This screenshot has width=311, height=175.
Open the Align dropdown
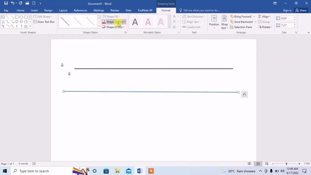[x=264, y=17]
